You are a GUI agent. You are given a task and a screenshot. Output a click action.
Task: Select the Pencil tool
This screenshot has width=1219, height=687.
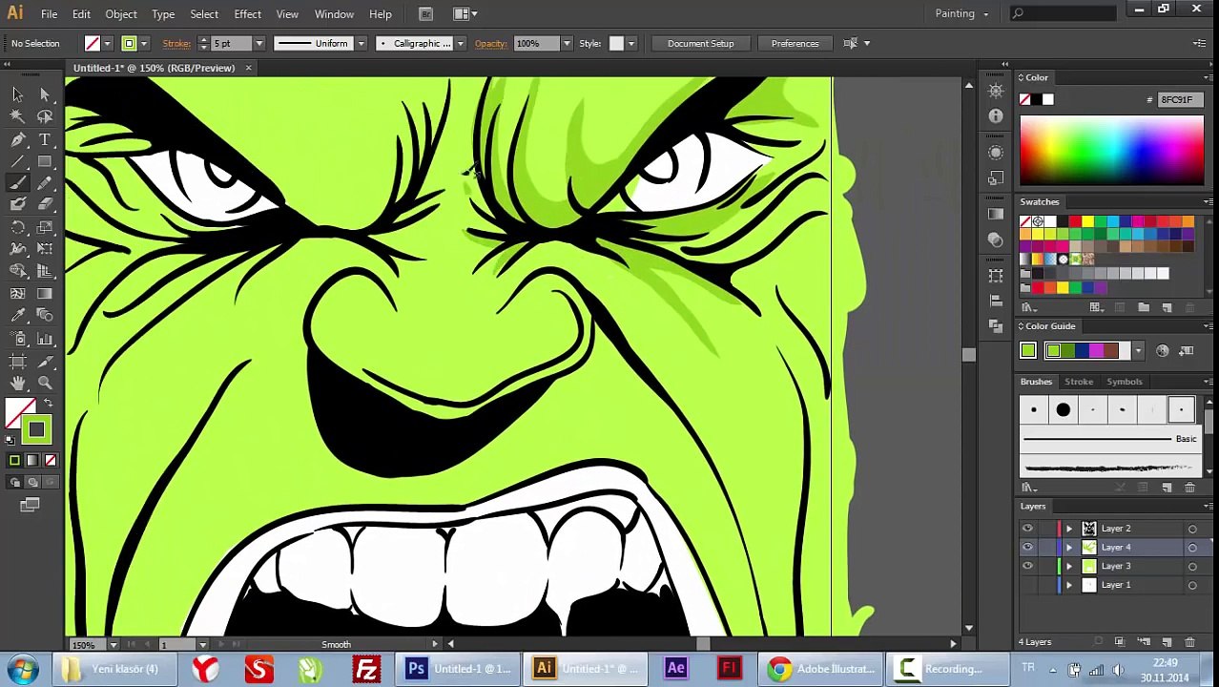(x=45, y=183)
